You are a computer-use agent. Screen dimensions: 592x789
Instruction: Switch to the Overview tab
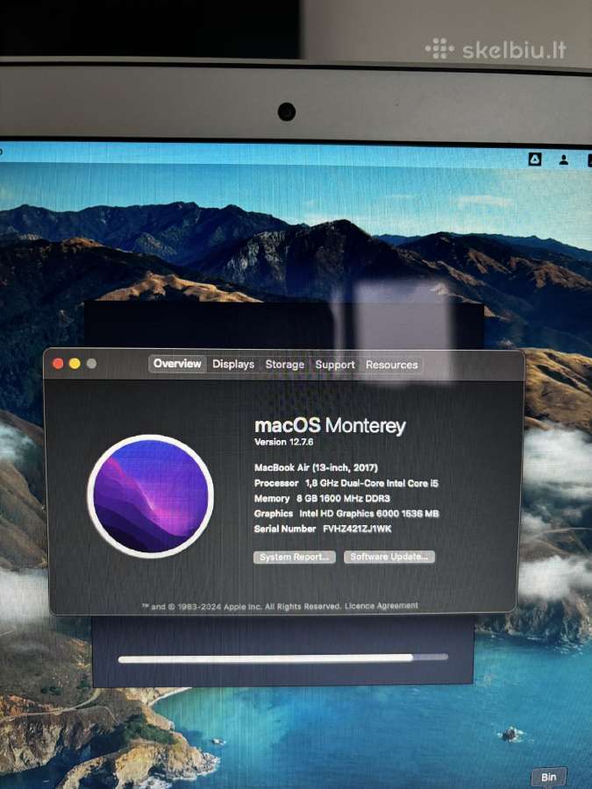pos(177,364)
